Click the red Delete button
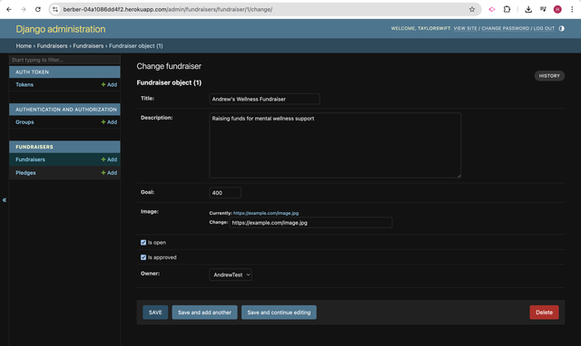 544,312
